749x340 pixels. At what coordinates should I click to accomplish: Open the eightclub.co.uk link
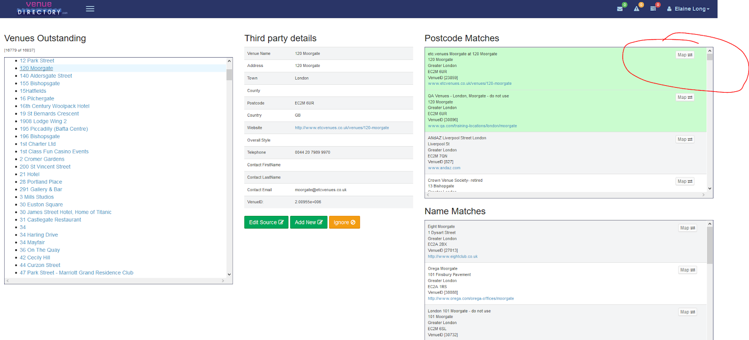click(x=453, y=257)
